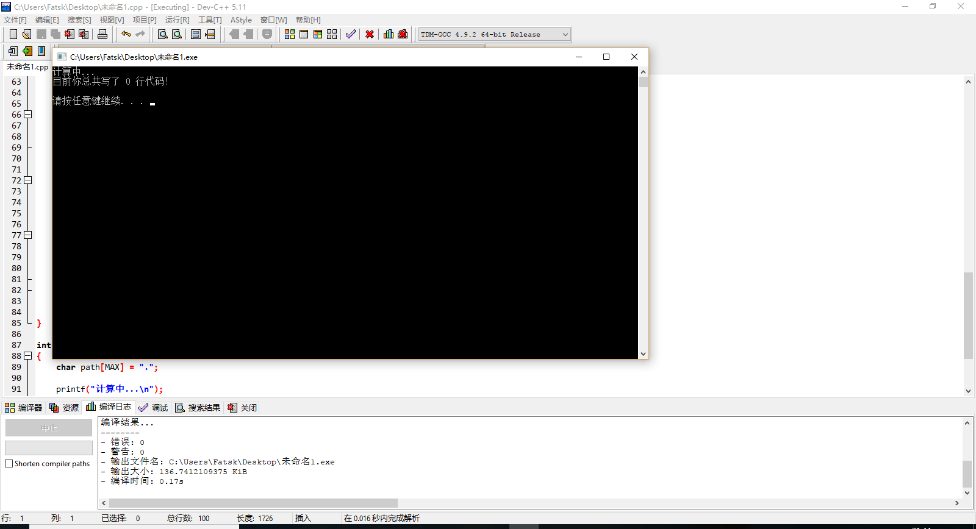Click the Close file toolbar icon
This screenshot has height=529, width=976.
(x=70, y=34)
